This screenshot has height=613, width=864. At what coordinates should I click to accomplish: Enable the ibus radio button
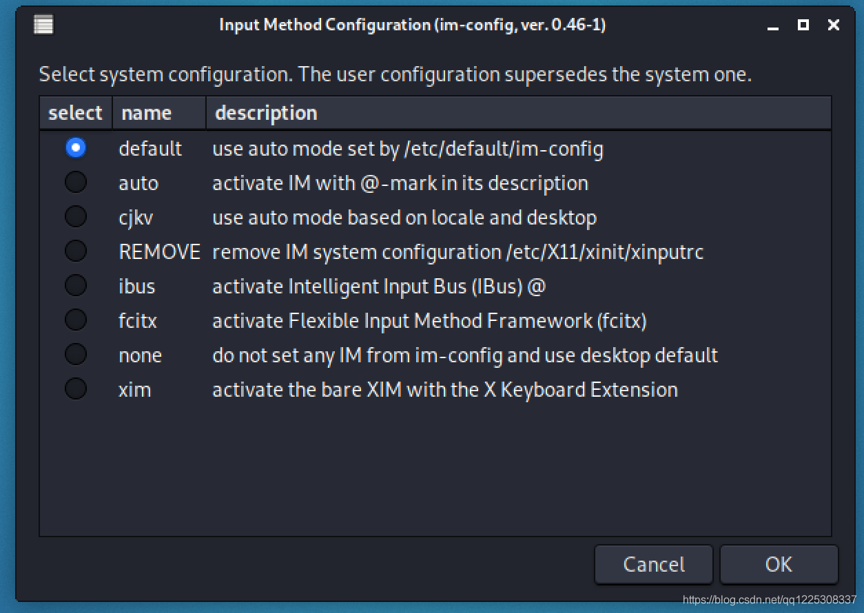pos(76,286)
